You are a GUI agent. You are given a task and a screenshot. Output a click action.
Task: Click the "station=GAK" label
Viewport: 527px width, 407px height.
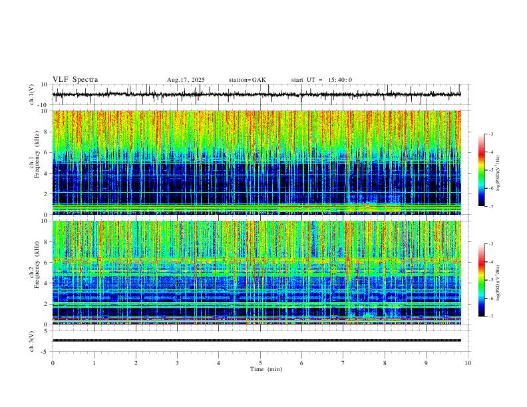tap(248, 80)
